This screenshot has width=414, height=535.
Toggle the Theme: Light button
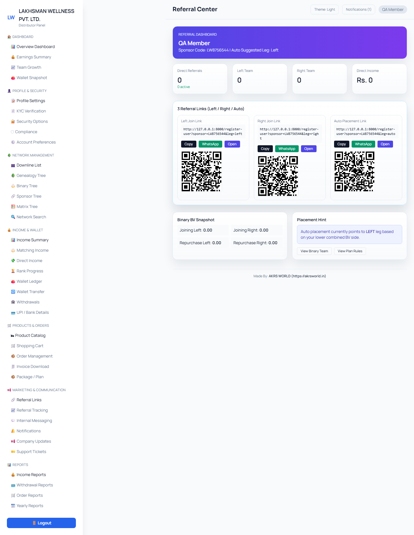(x=324, y=9)
